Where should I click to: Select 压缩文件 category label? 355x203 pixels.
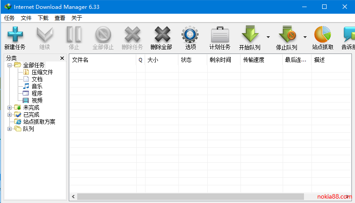pos(42,72)
